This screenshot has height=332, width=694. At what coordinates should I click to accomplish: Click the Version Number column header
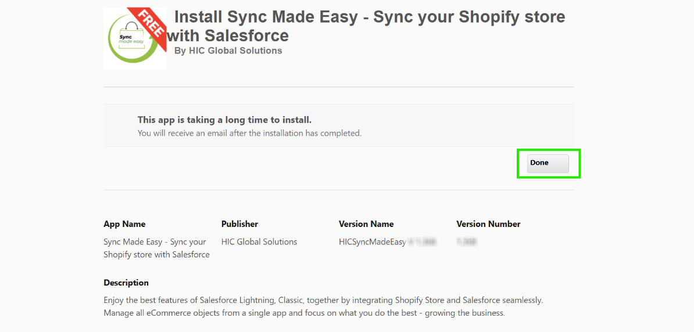click(x=488, y=224)
